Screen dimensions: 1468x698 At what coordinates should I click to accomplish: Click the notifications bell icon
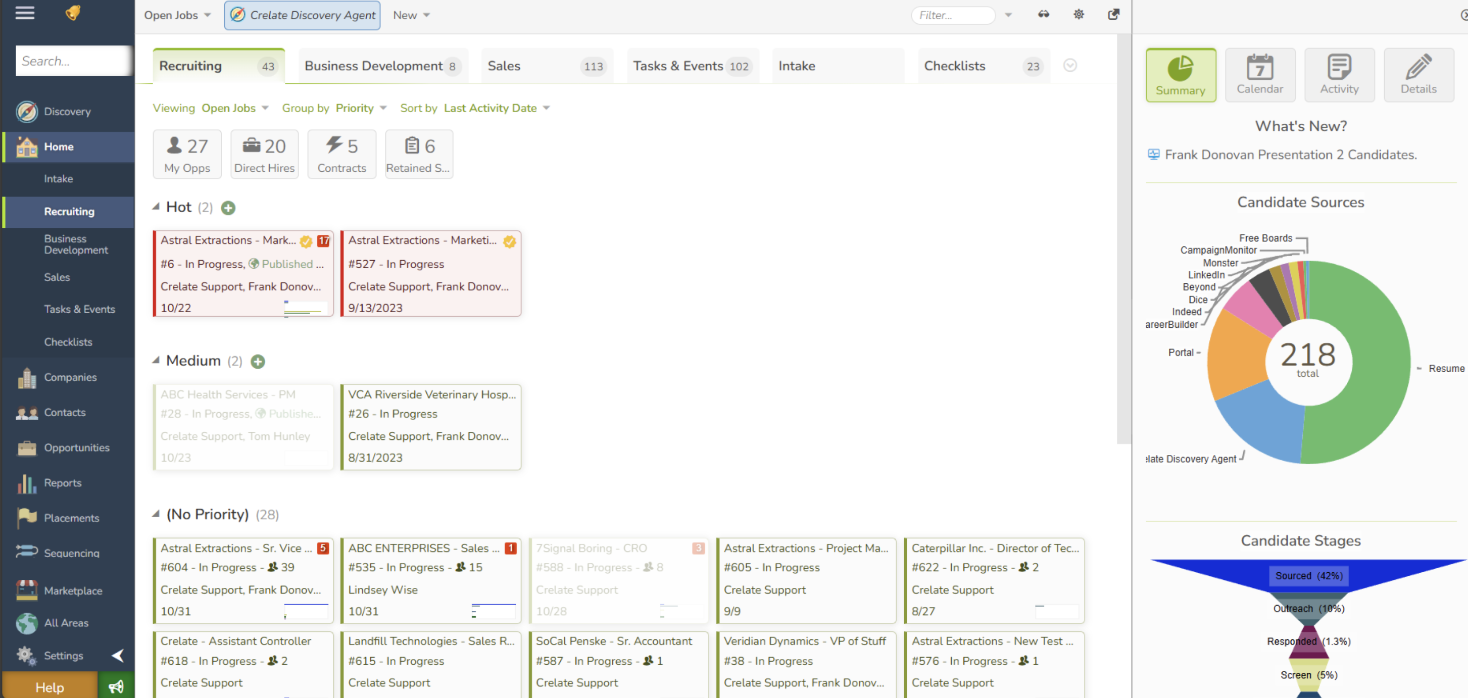click(x=74, y=13)
